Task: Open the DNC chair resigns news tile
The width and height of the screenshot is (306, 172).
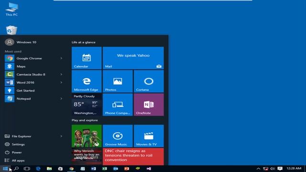Action: point(133,157)
